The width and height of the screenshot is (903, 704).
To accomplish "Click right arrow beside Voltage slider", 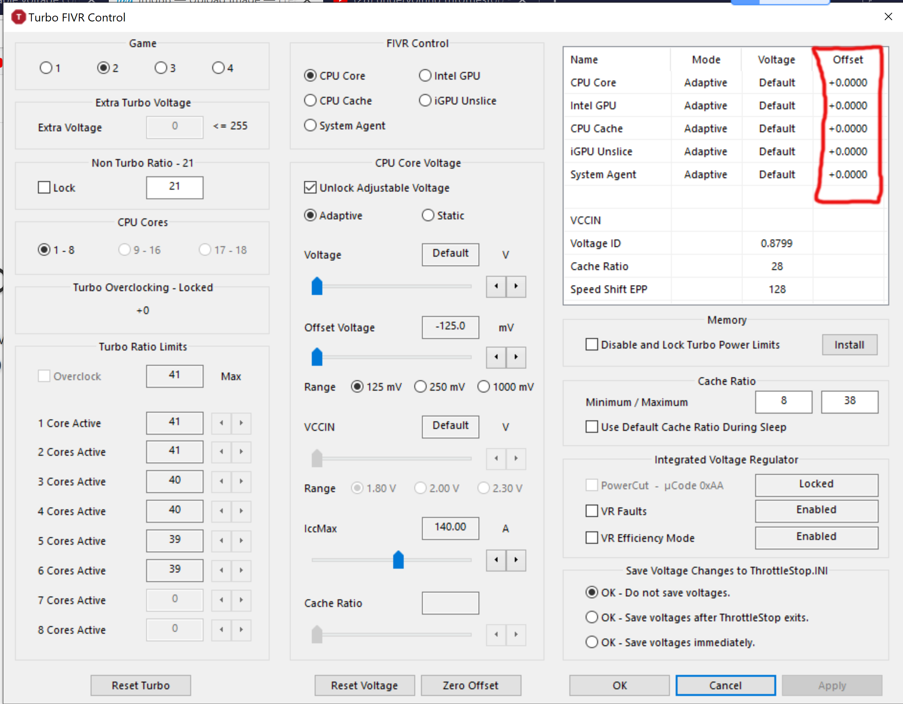I will 516,286.
